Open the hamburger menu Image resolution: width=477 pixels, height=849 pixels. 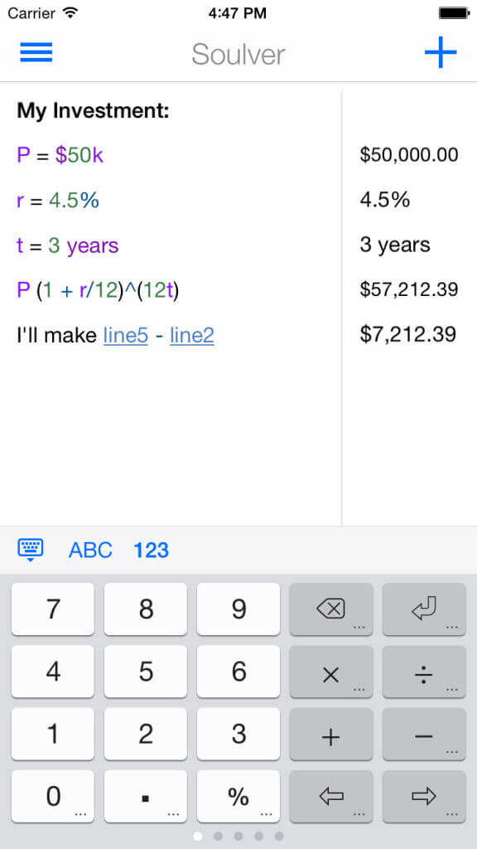tap(36, 52)
